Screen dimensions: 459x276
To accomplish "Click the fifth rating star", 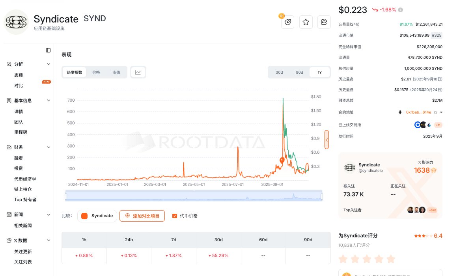I will pyautogui.click(x=390, y=259).
